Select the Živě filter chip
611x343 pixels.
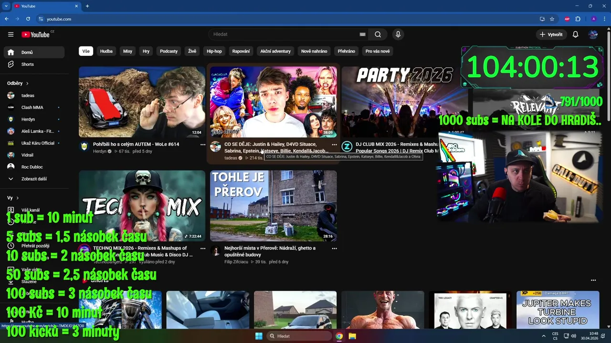(x=192, y=51)
